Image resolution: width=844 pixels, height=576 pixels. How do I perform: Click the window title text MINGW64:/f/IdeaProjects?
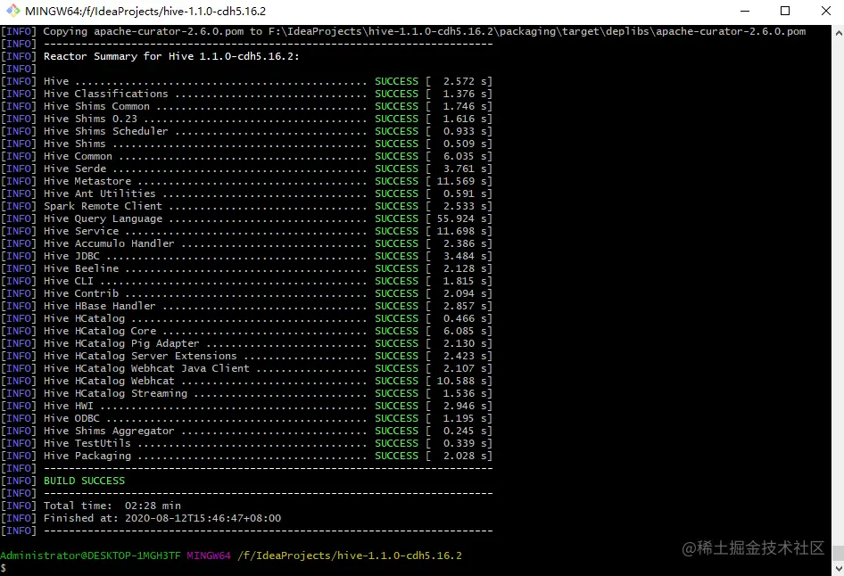(145, 11)
